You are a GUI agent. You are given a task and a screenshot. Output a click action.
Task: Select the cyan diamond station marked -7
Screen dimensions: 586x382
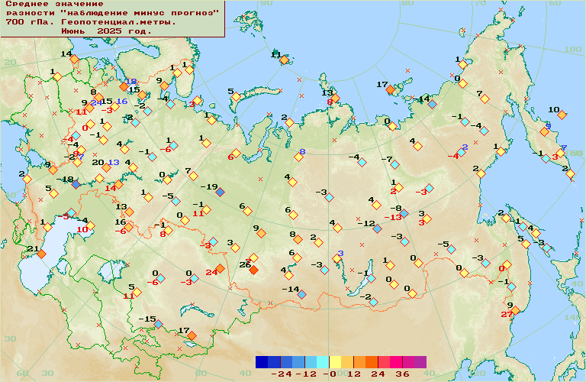pos(395,165)
